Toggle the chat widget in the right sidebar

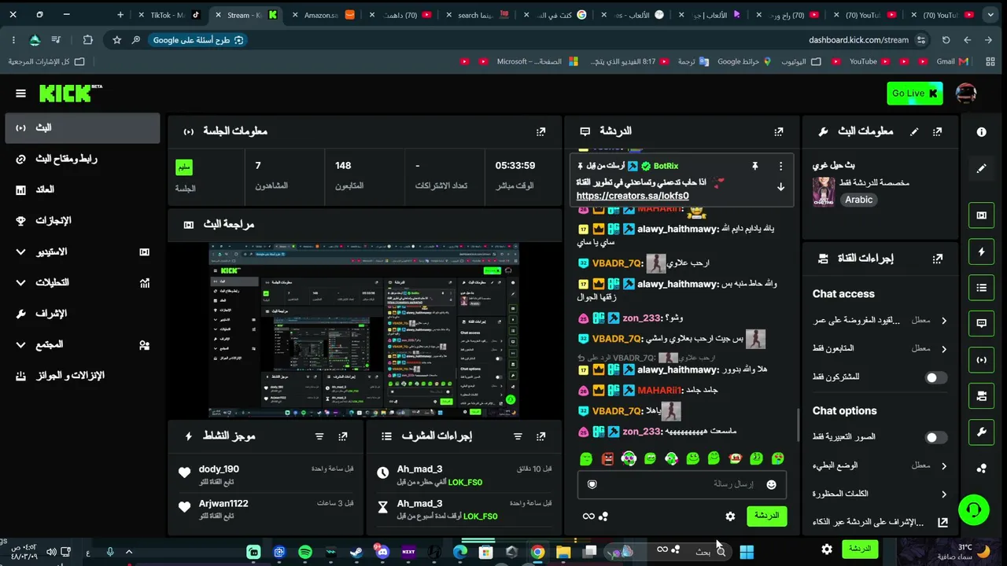(x=981, y=323)
